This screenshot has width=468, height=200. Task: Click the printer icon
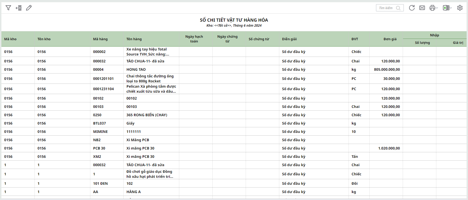click(x=432, y=8)
